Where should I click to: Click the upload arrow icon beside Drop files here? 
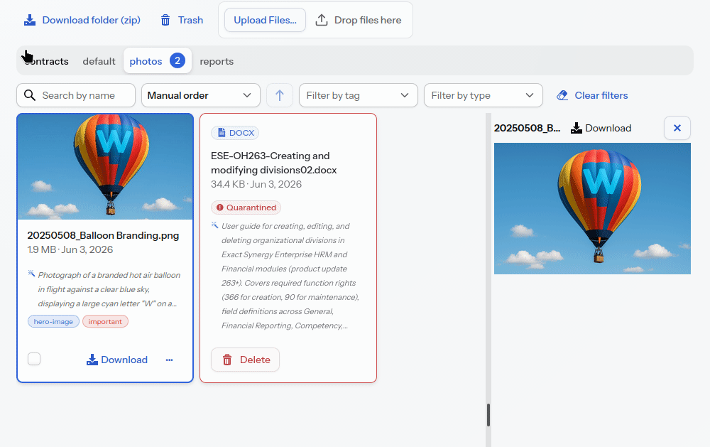(322, 20)
